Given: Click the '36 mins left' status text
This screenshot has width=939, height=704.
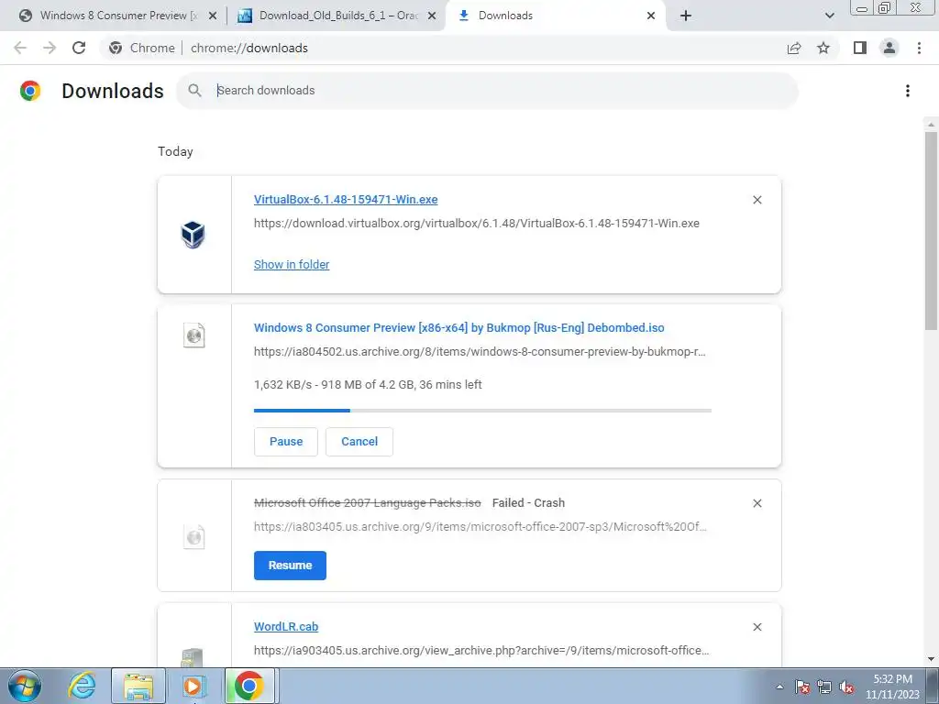Looking at the screenshot, I should pos(450,385).
